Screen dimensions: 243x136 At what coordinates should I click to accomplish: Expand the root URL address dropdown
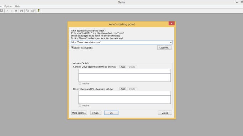click(x=171, y=42)
